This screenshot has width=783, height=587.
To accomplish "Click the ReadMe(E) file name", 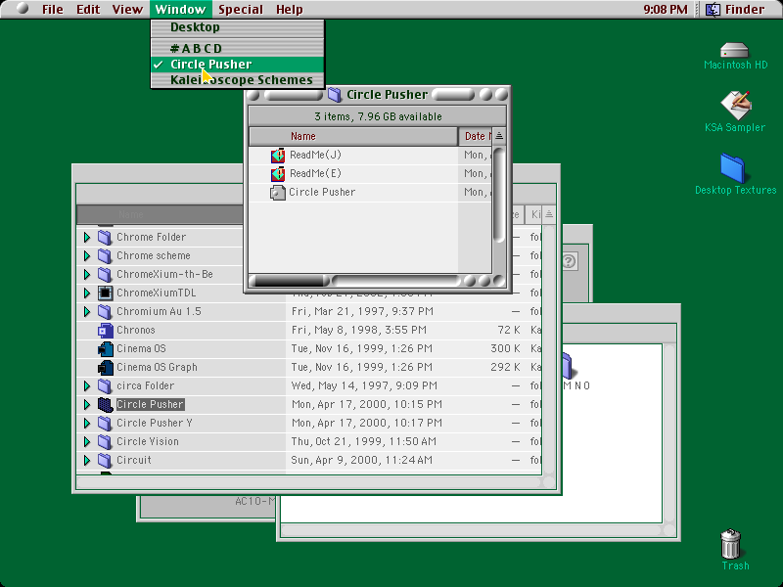I will [x=315, y=174].
